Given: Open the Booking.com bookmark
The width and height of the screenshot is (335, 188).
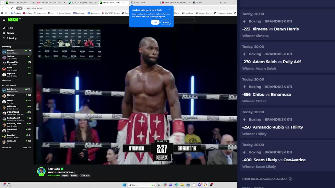Looking at the screenshot, I should pos(79,13).
